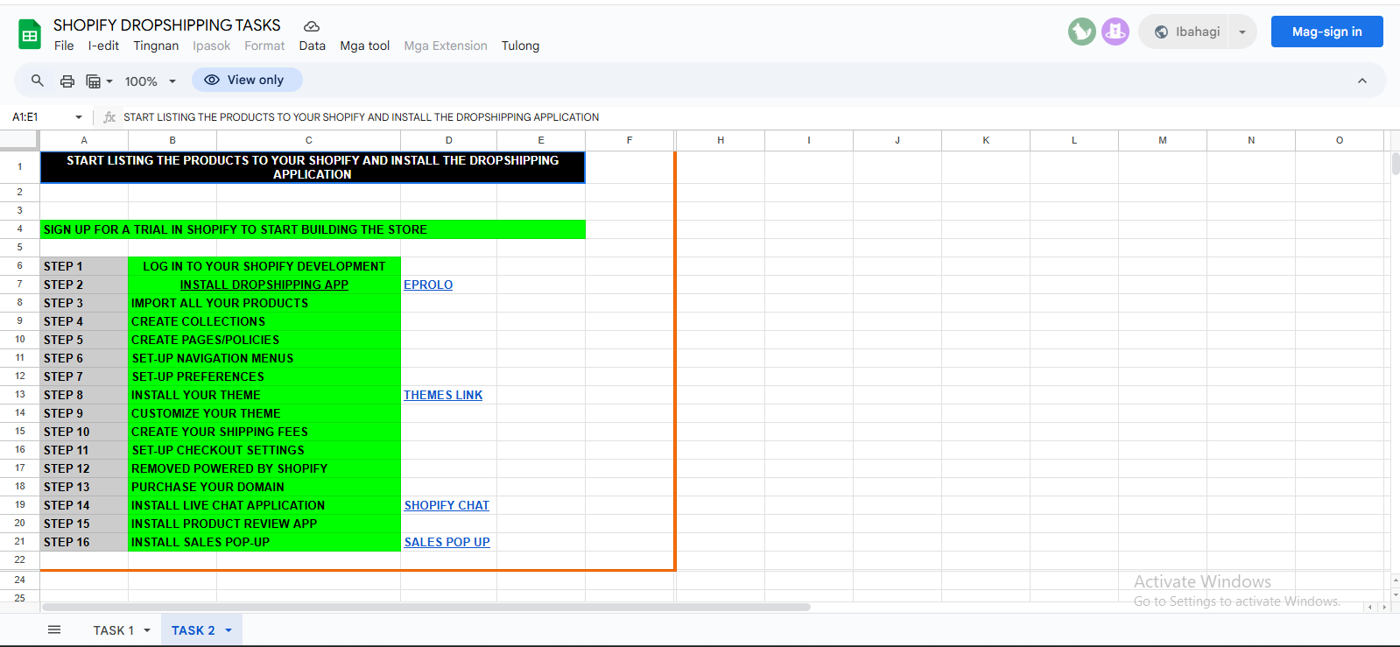Click the document title SHOPIFY DROPSHIPPING TASKS
The width and height of the screenshot is (1400, 647).
click(x=166, y=25)
